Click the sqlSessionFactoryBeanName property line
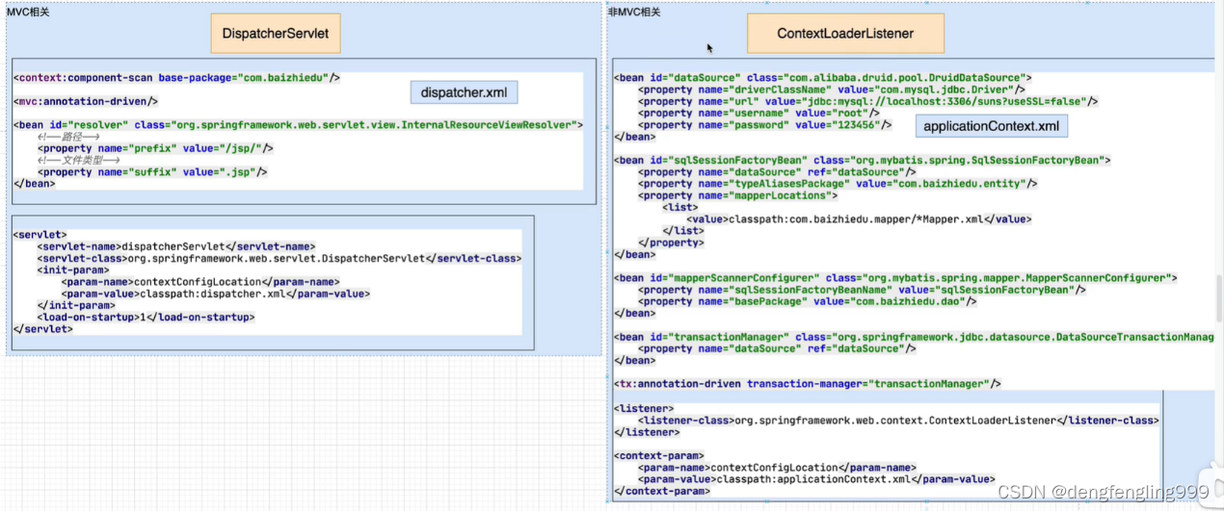 tap(861, 290)
